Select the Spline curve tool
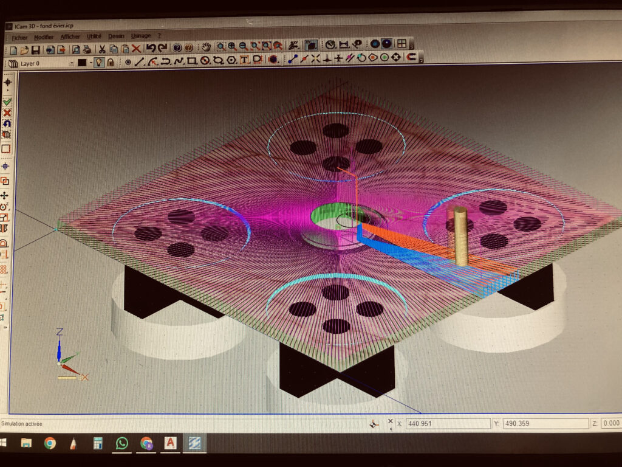This screenshot has height=467, width=622. coord(179,61)
